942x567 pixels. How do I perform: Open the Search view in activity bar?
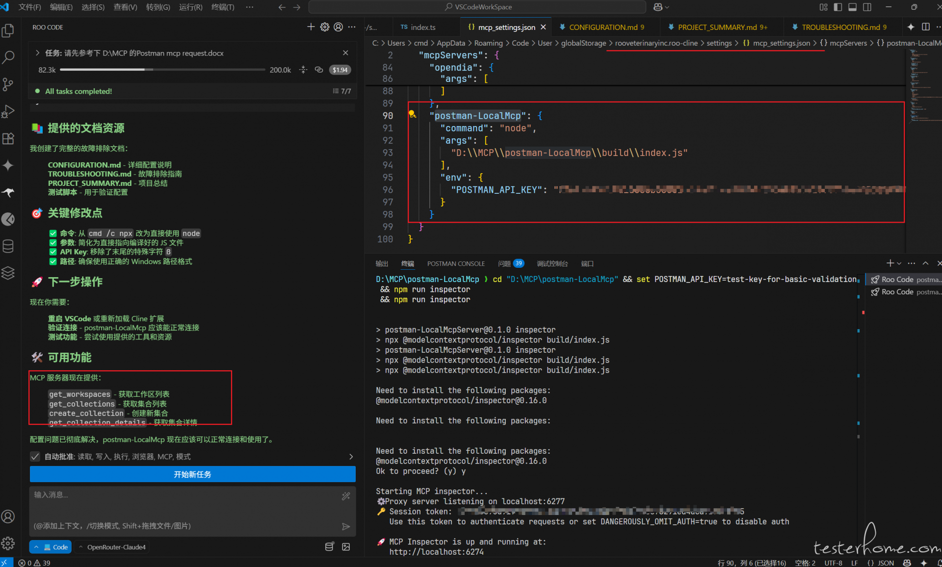(8, 57)
